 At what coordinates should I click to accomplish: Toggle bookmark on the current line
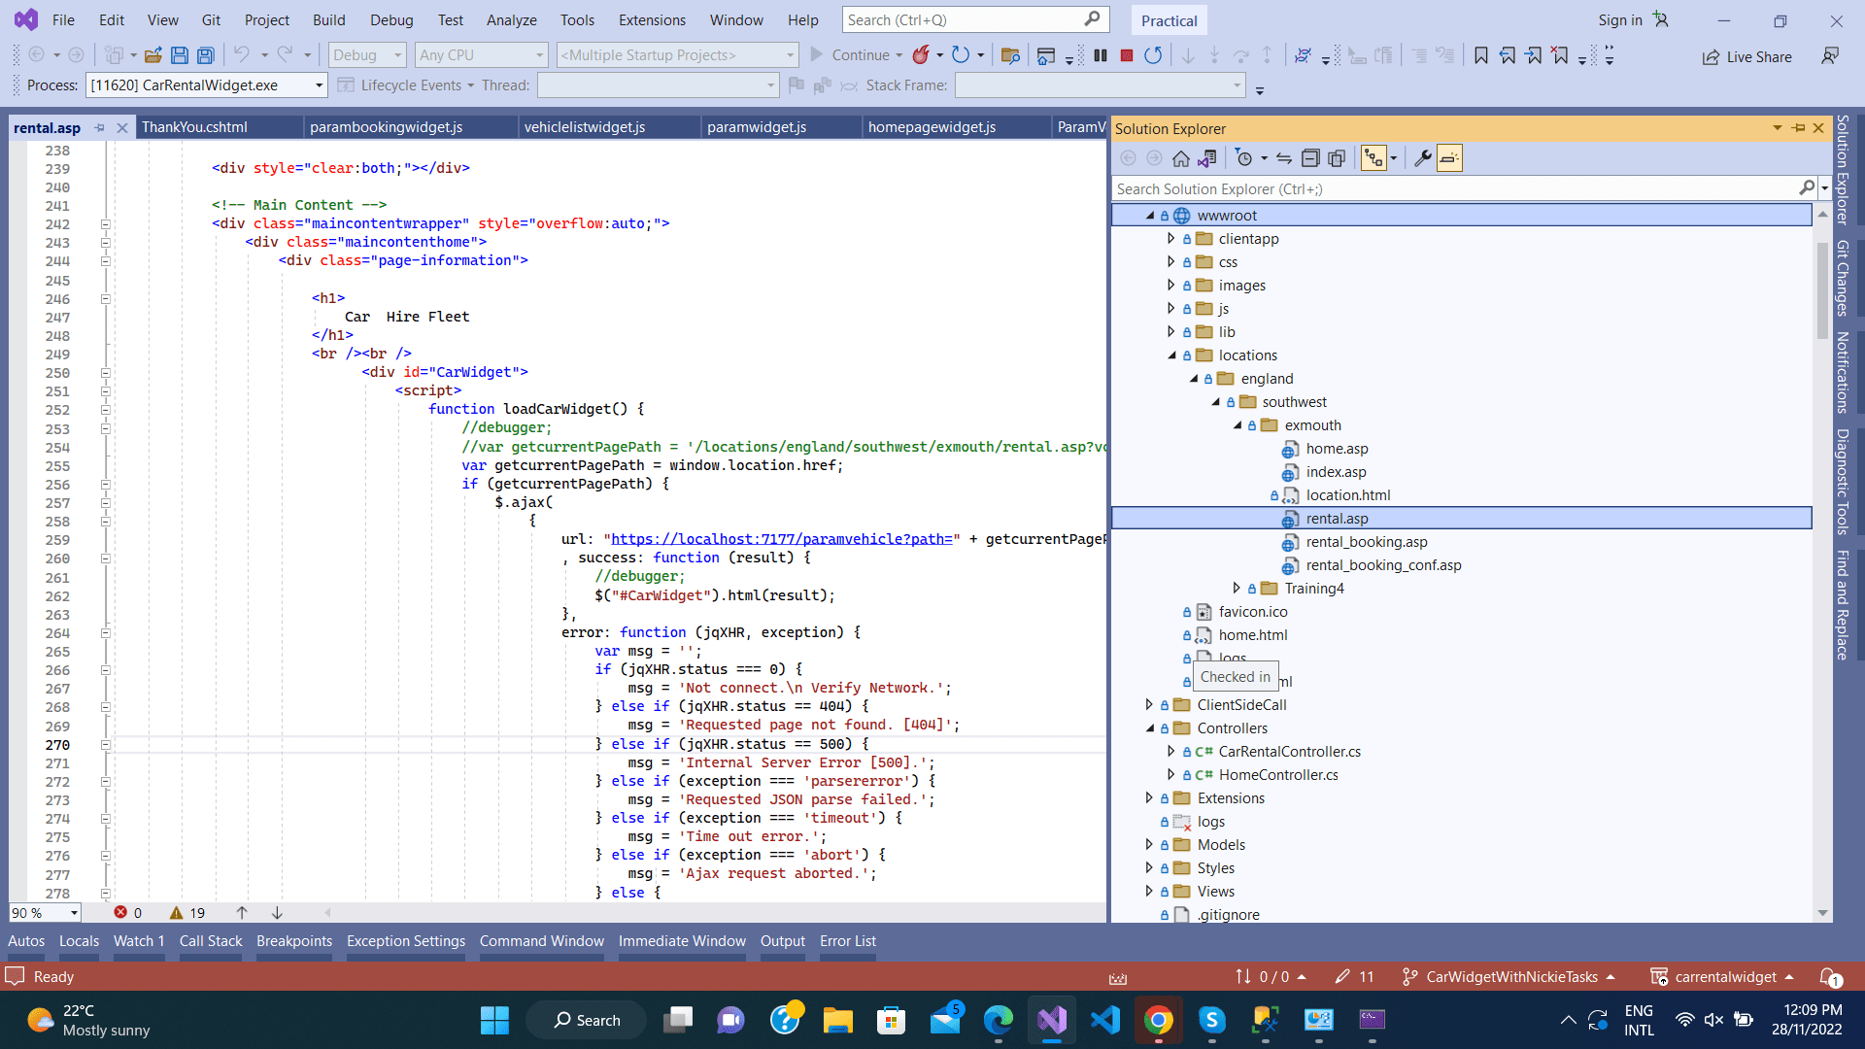(x=1480, y=55)
